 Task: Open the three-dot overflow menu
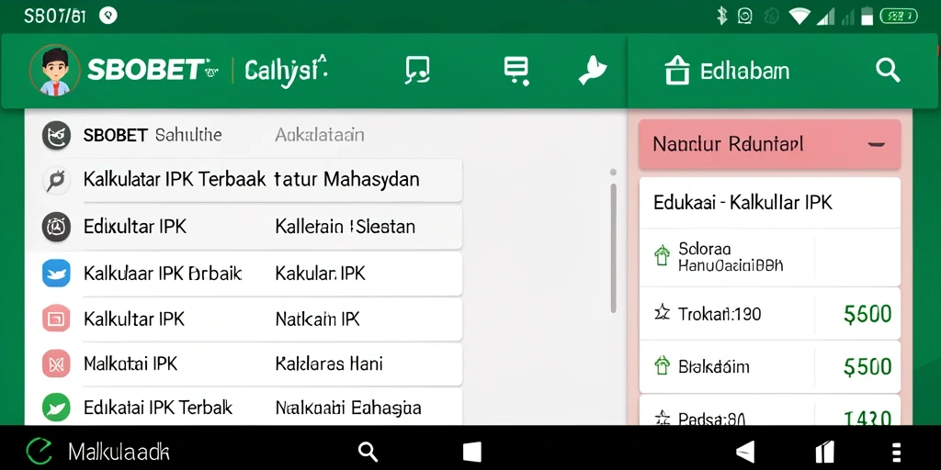click(x=897, y=452)
